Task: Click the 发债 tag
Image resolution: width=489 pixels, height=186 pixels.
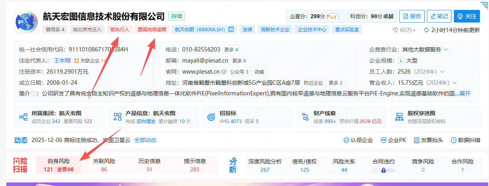Action: 247,29
